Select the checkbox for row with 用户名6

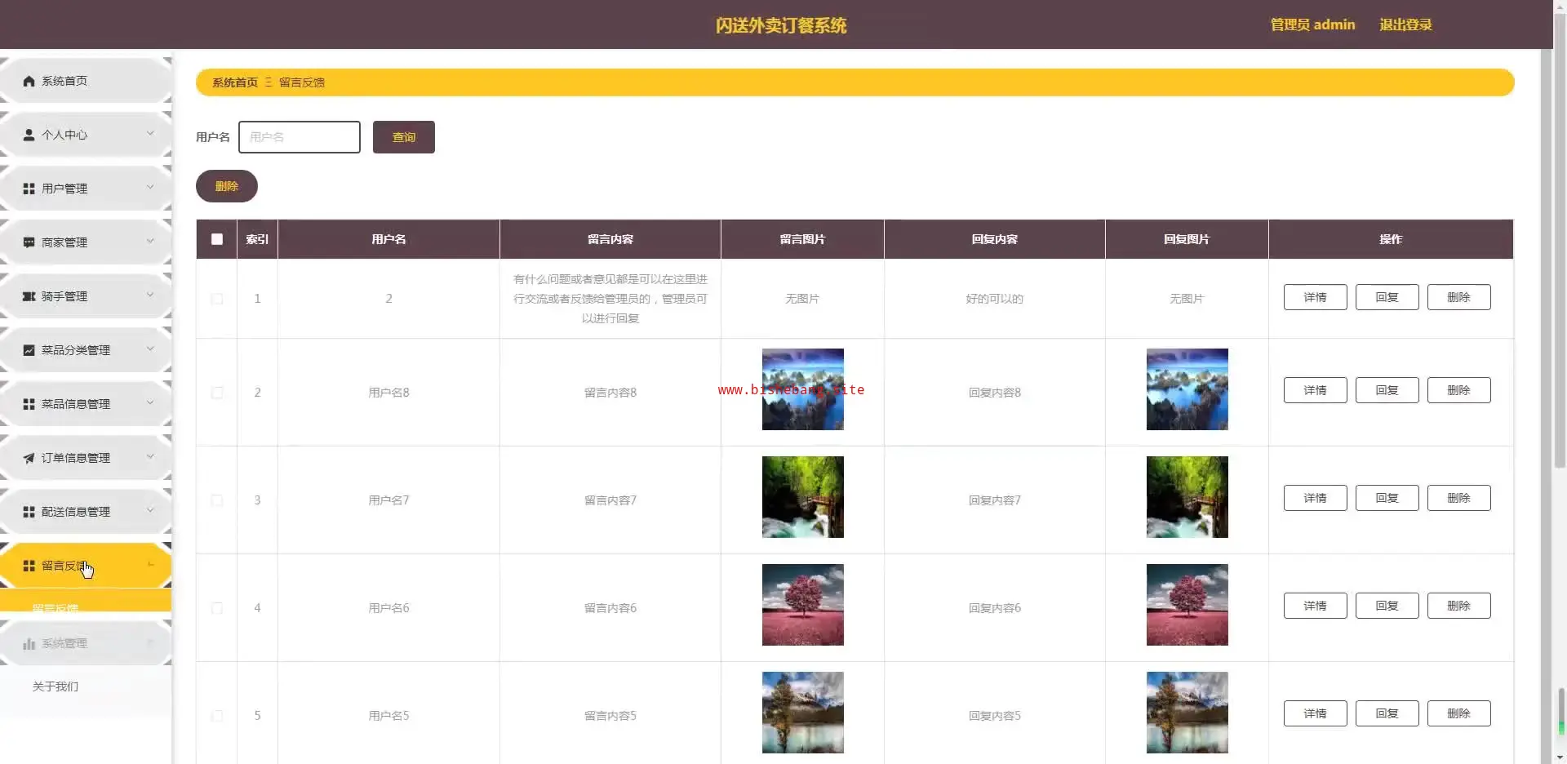(216, 608)
